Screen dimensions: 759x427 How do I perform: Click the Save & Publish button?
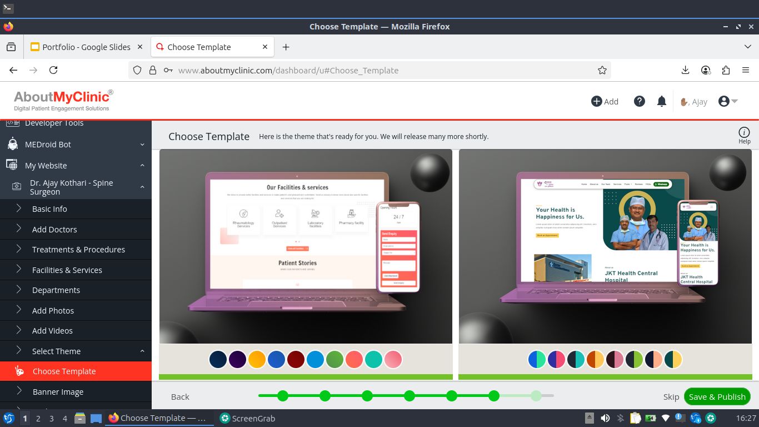(717, 396)
